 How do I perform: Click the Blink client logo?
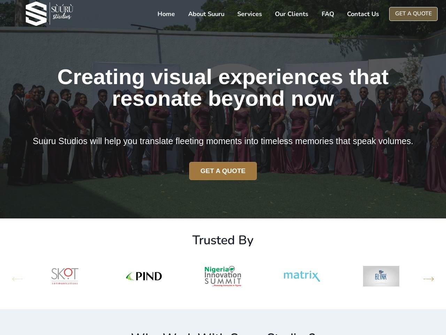[x=381, y=276]
